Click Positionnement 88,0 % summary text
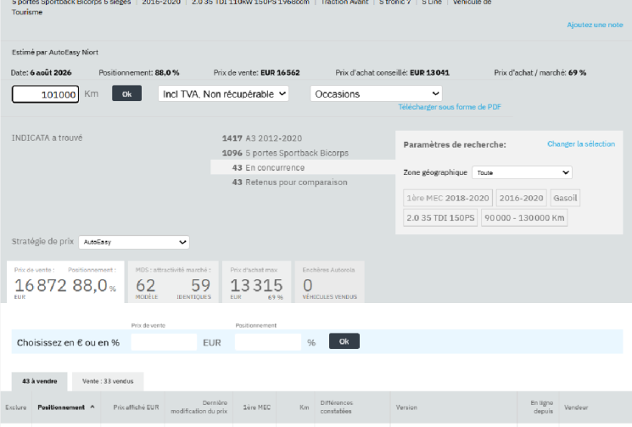This screenshot has width=632, height=427. 139,72
